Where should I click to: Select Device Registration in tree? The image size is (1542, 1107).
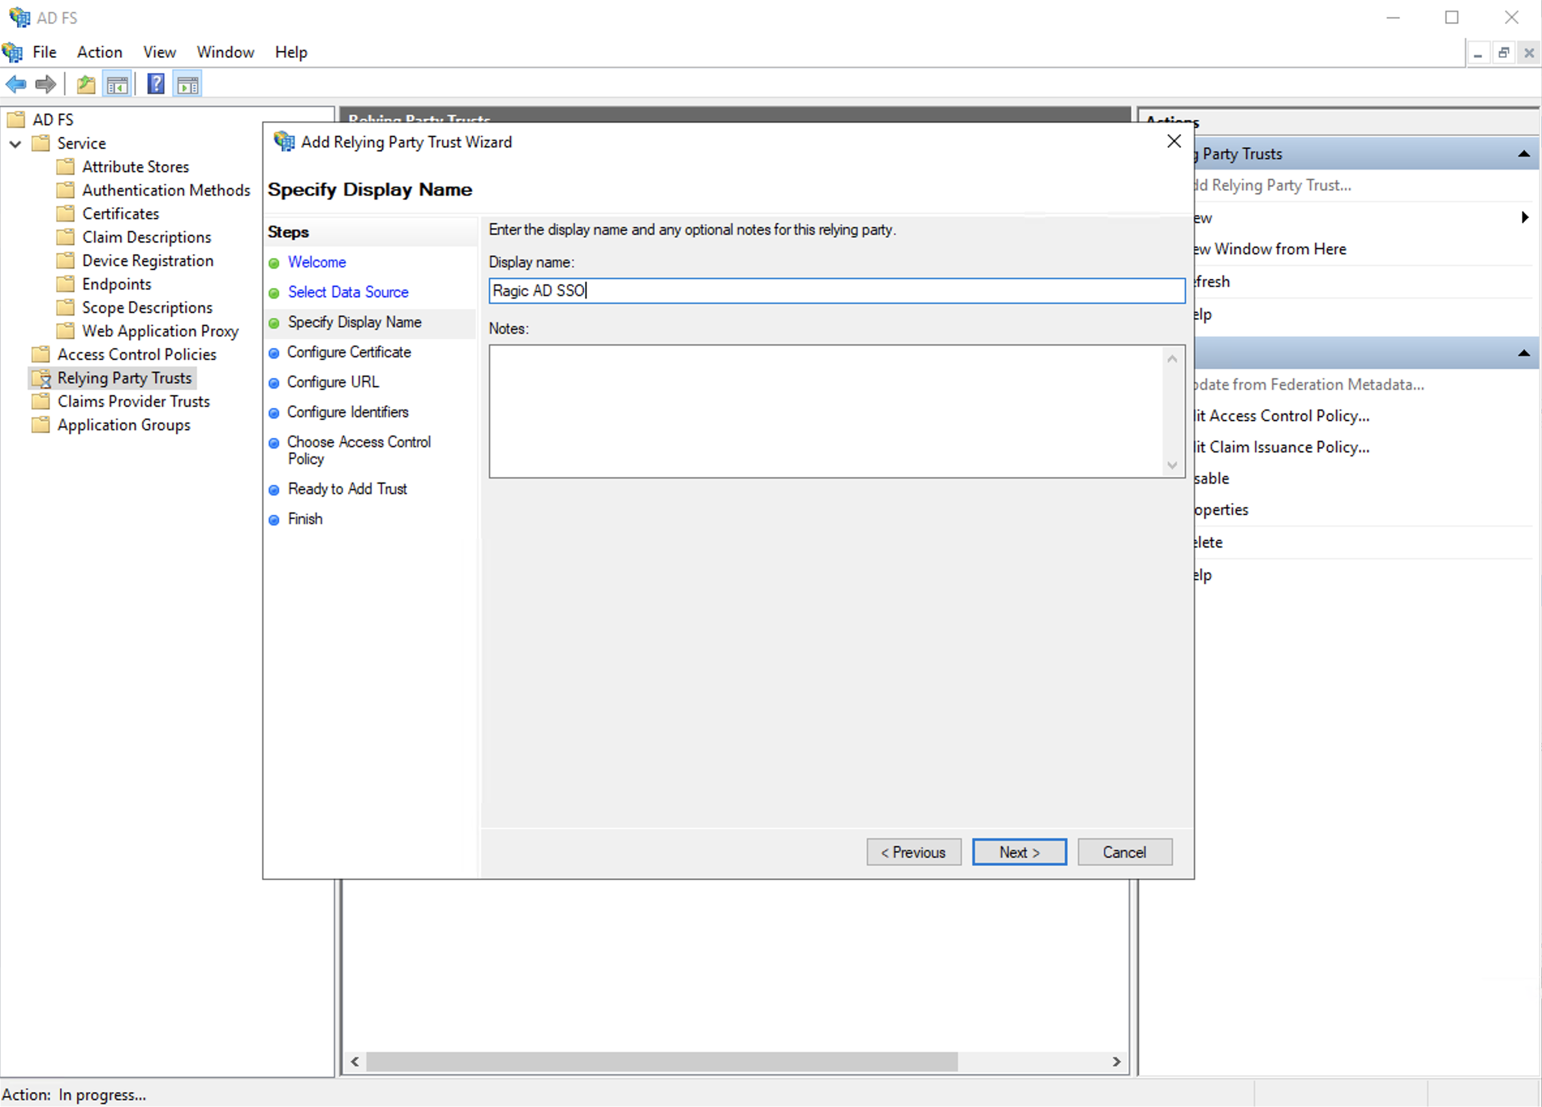(x=147, y=260)
